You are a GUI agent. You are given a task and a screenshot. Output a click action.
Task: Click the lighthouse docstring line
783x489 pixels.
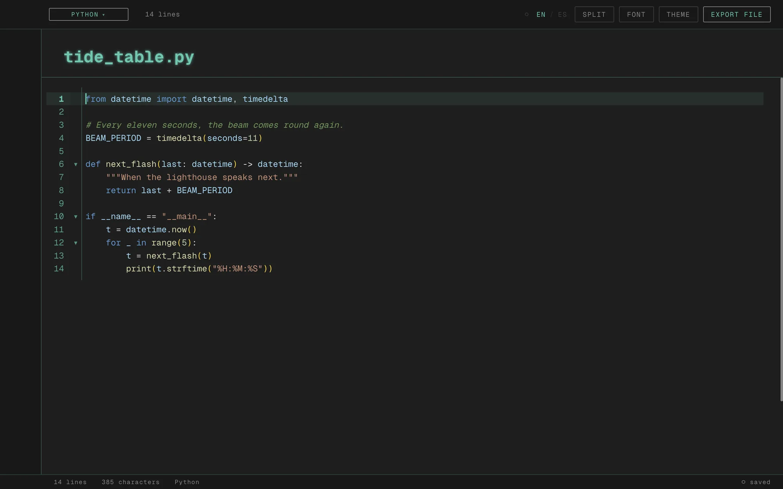pos(202,177)
